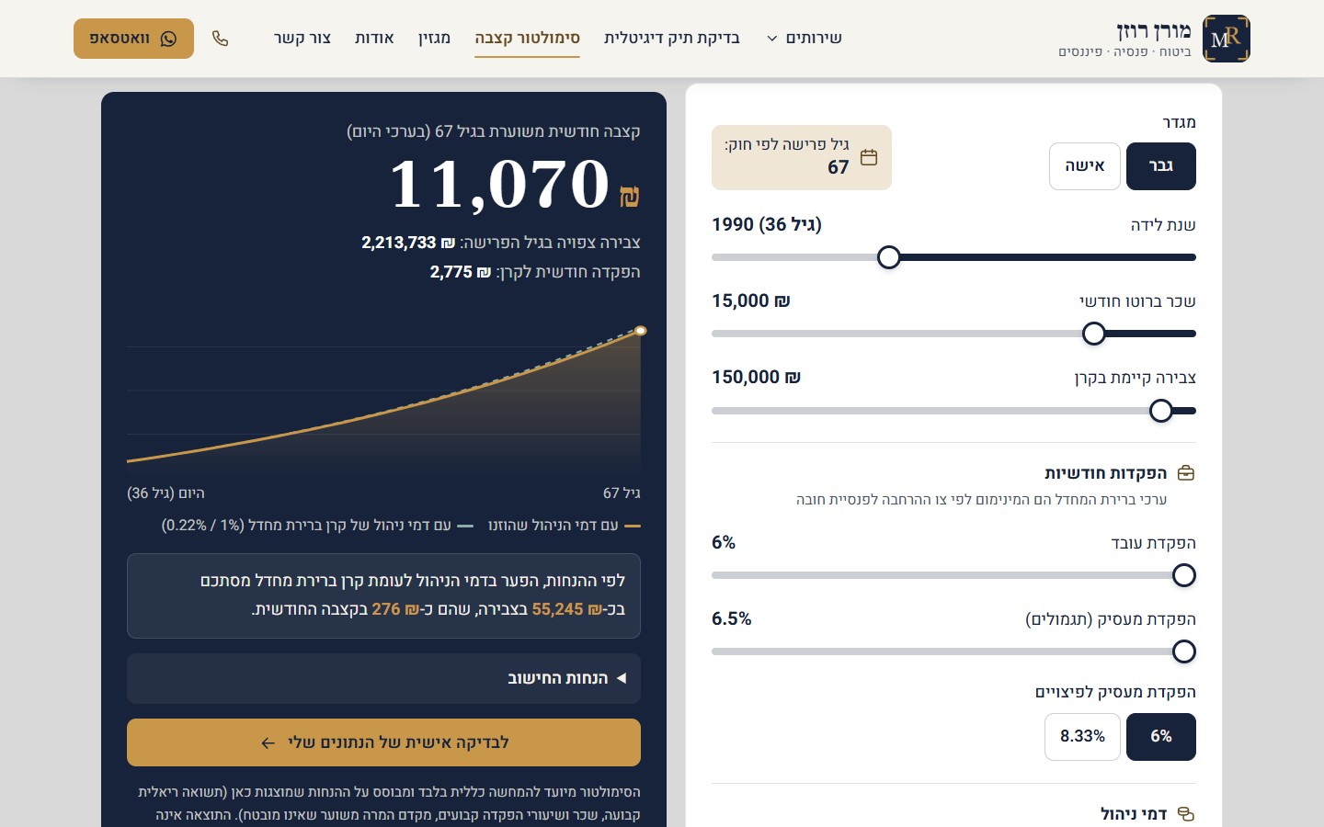The height and width of the screenshot is (827, 1324).
Task: Select the אישה gender option
Action: (x=1085, y=166)
